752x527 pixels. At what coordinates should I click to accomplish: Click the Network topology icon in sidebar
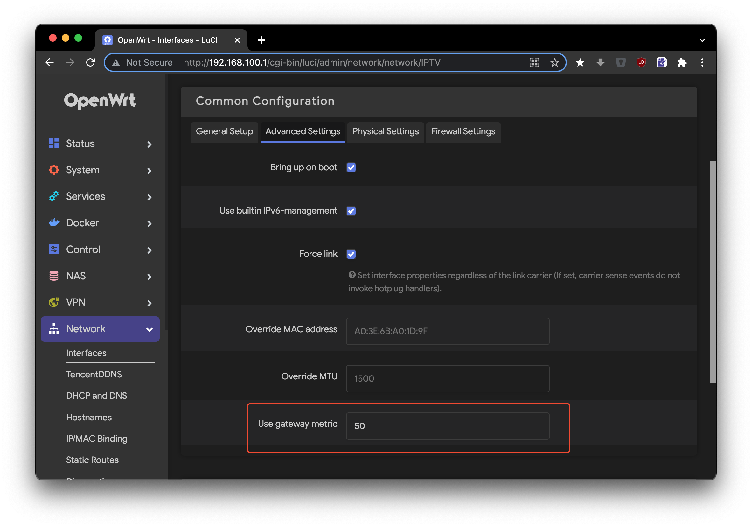(54, 328)
